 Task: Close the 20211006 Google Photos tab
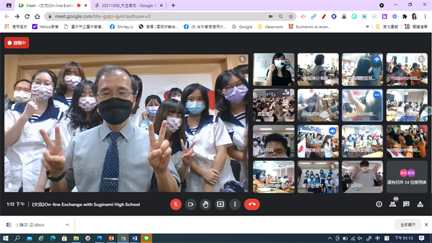click(161, 5)
